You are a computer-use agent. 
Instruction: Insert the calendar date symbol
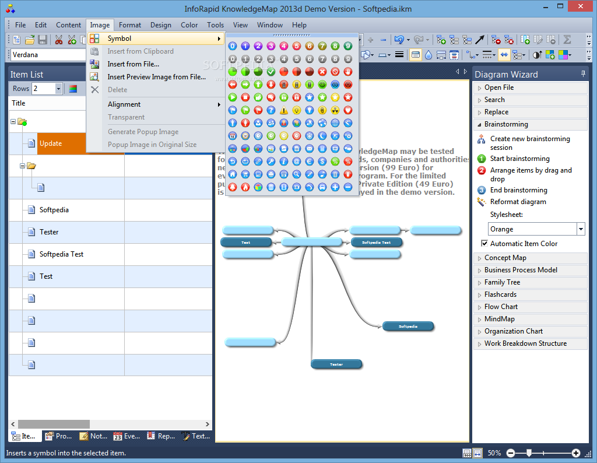[x=232, y=136]
